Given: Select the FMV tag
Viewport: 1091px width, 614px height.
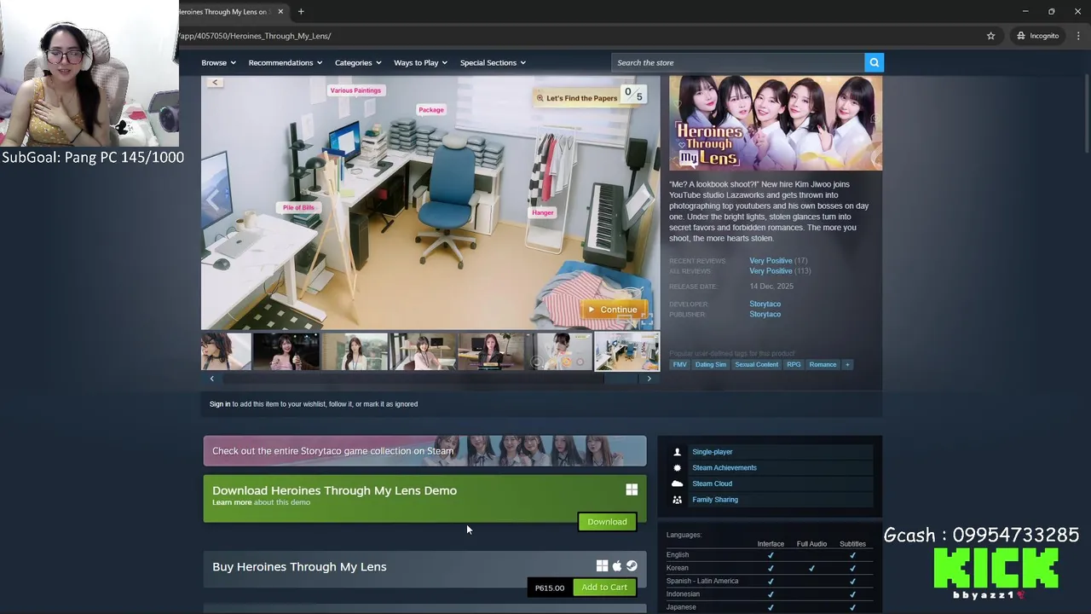Looking at the screenshot, I should coord(679,364).
